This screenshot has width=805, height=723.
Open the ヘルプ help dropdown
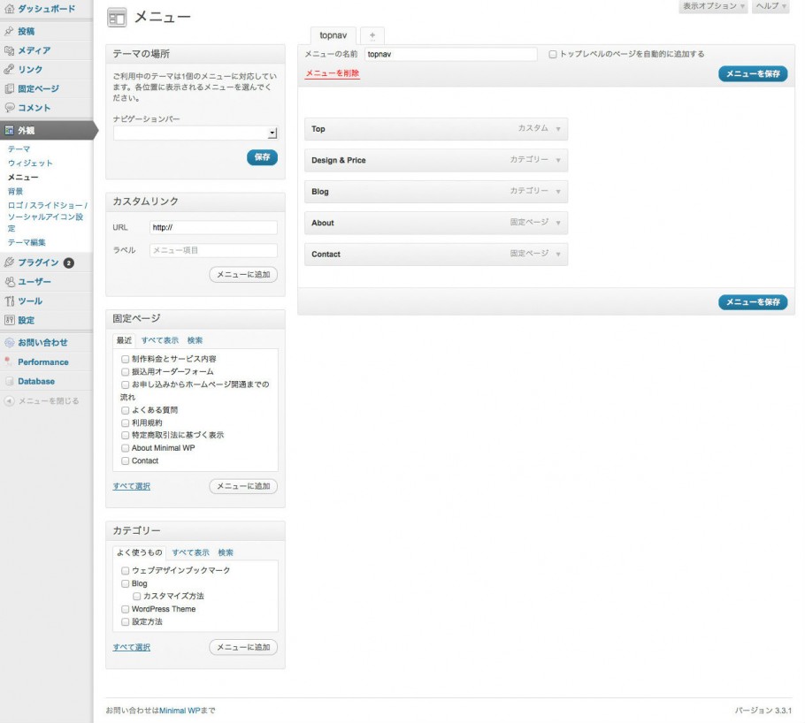pyautogui.click(x=770, y=6)
